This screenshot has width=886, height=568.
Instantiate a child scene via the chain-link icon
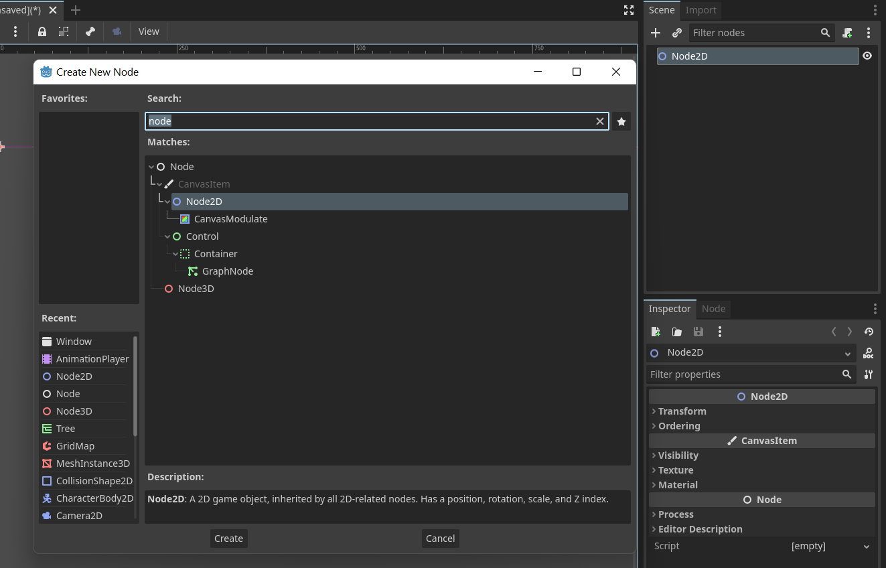click(676, 32)
